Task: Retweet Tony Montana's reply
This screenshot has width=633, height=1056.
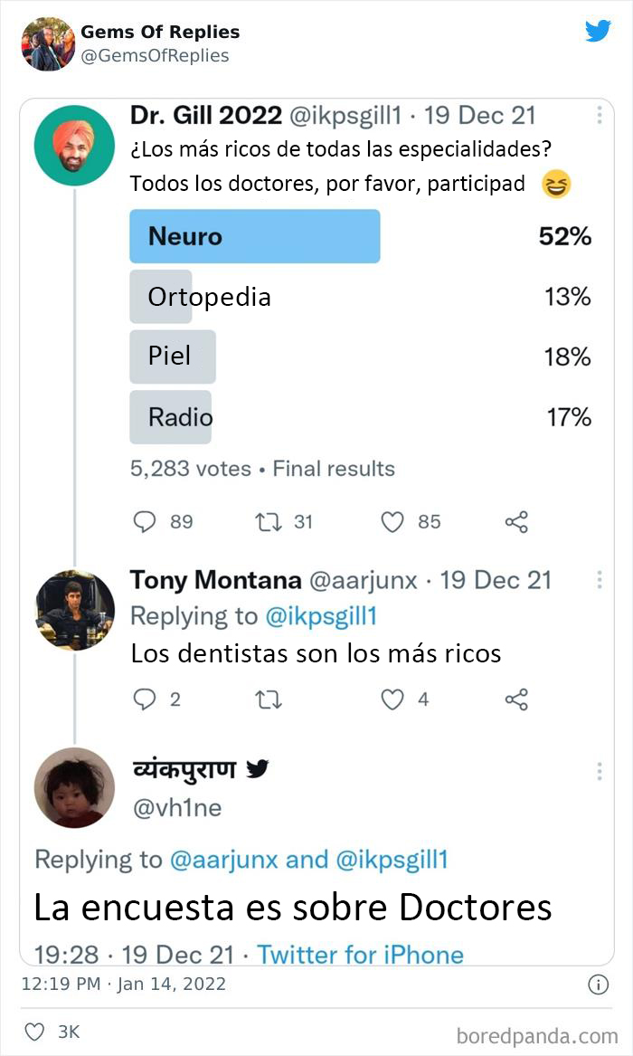Action: click(x=269, y=699)
